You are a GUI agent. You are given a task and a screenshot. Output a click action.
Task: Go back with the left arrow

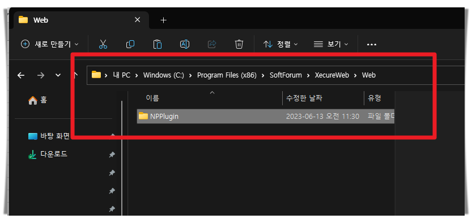(x=21, y=75)
